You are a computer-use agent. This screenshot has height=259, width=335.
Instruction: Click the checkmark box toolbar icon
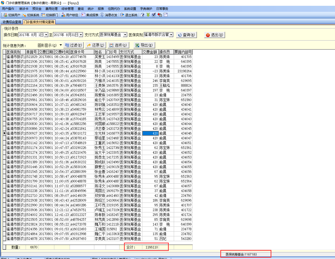[154, 15]
